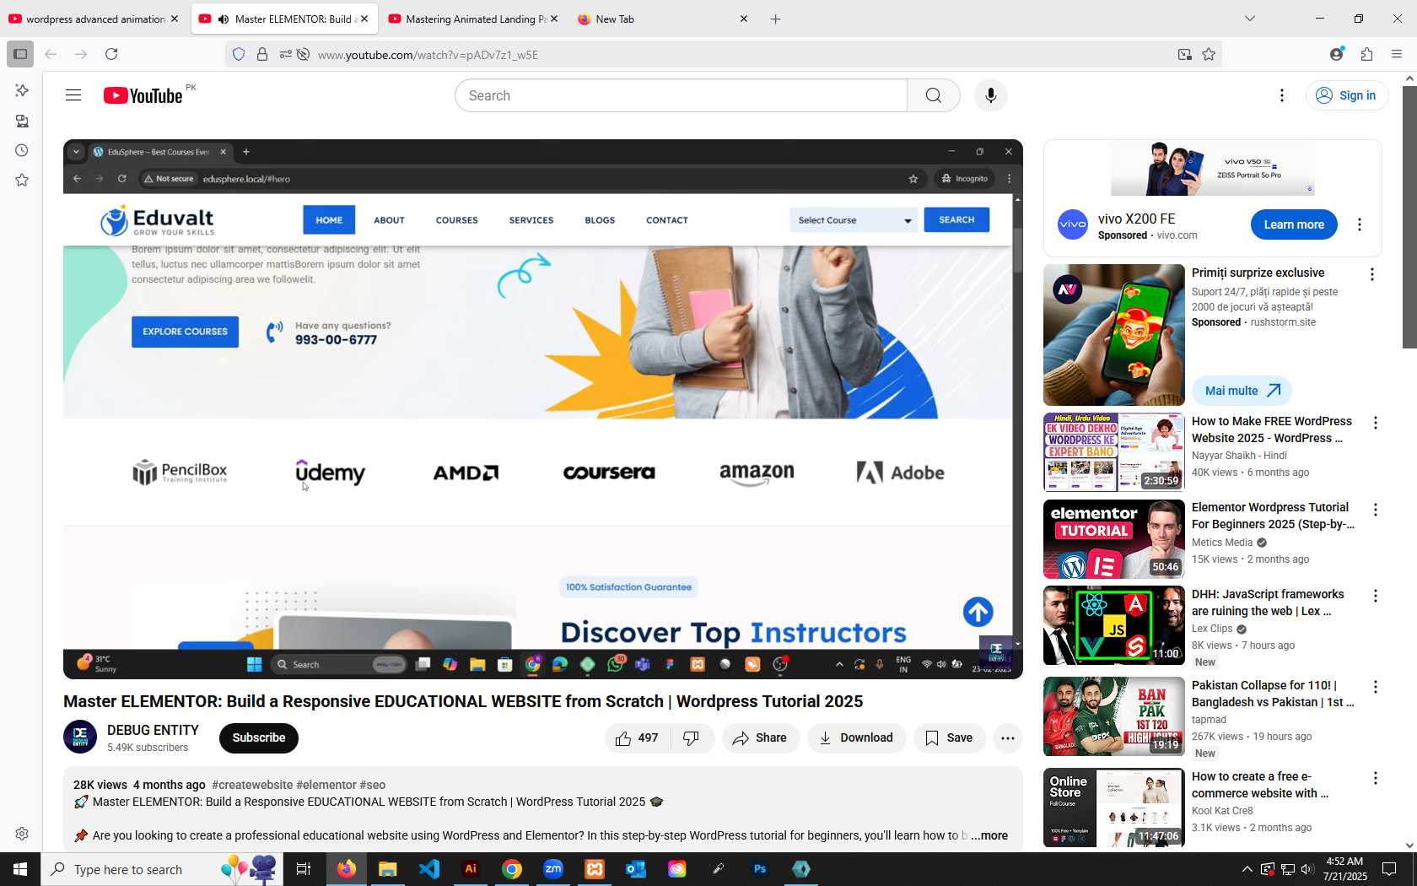Open the sidebar bookmarks star icon
Screen dimensions: 1417x886
pyautogui.click(x=22, y=180)
